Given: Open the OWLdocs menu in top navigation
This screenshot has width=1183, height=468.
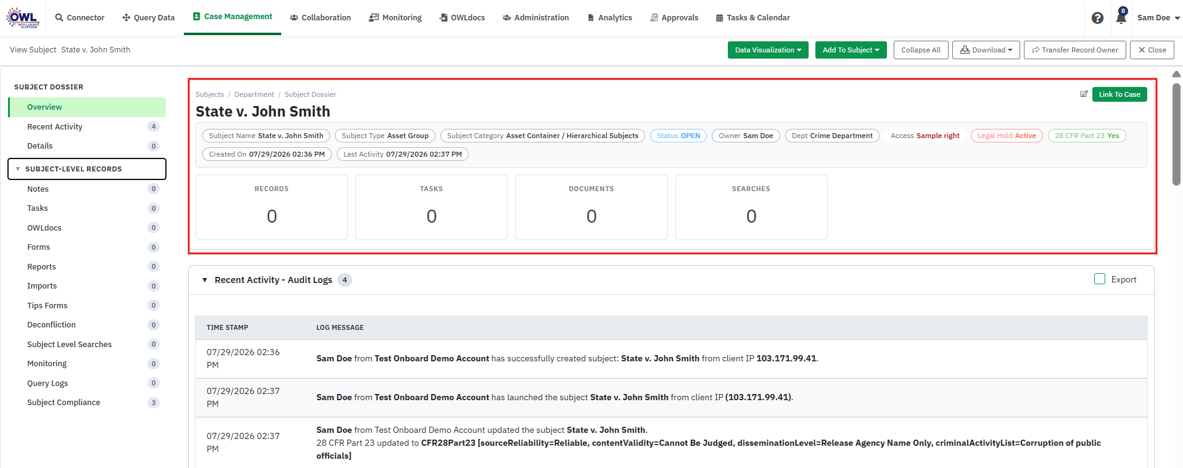Looking at the screenshot, I should coord(462,18).
